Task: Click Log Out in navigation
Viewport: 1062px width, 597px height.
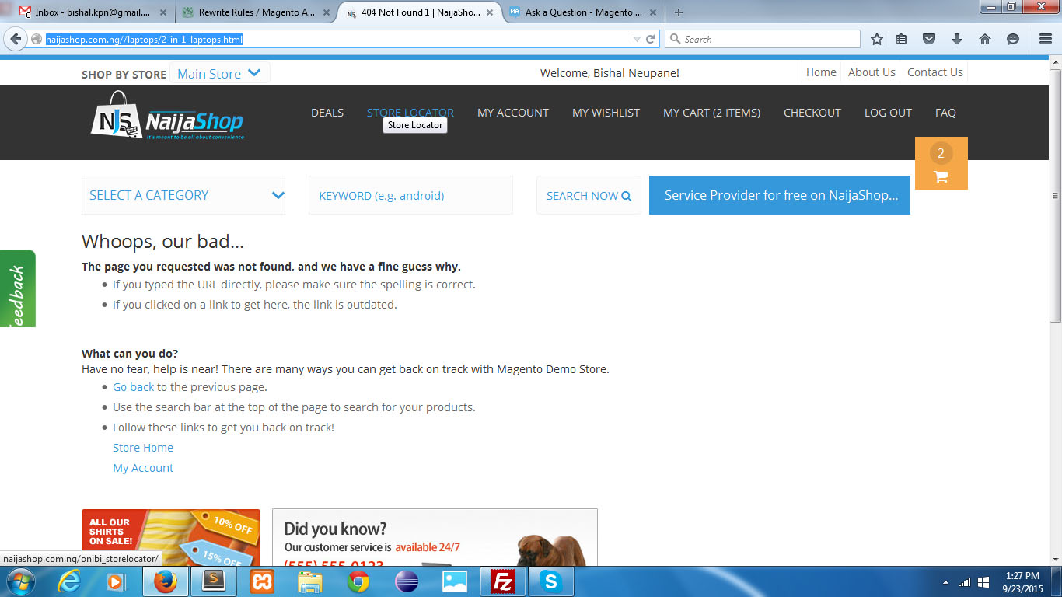Action: [888, 113]
